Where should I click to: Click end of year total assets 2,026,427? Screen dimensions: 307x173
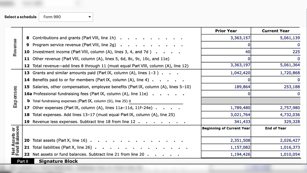click(x=290, y=140)
